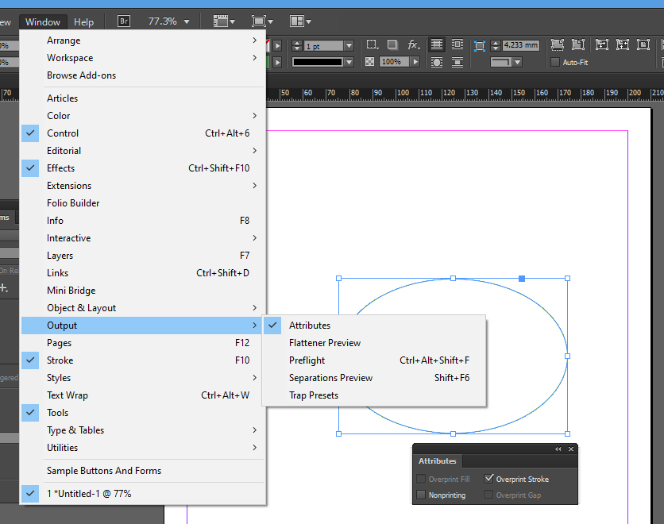Open the fx effects button

click(414, 45)
